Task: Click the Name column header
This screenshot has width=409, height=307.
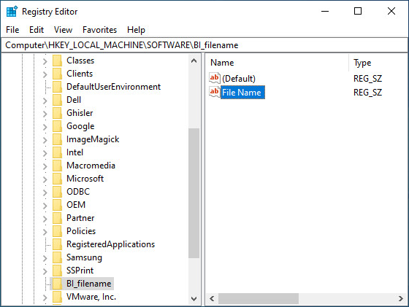Action: pos(277,63)
